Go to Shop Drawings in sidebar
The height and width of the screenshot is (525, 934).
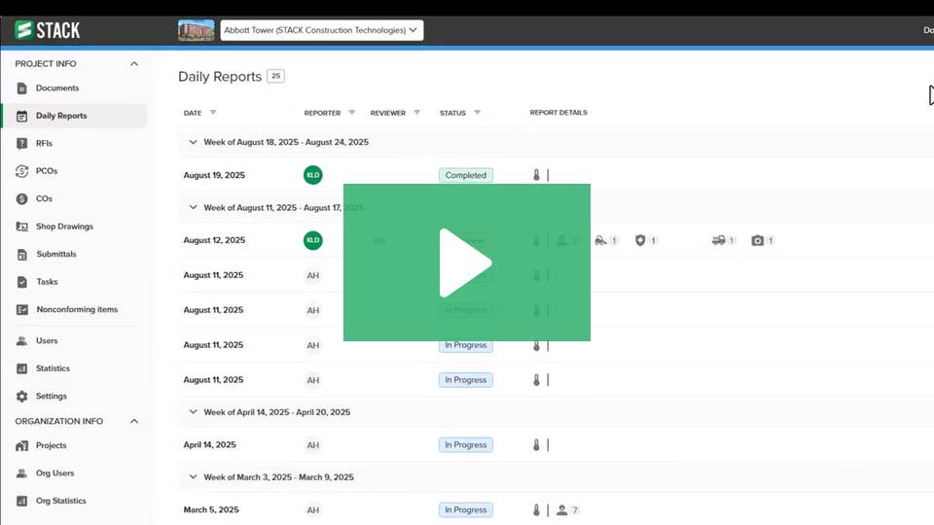[x=64, y=227]
